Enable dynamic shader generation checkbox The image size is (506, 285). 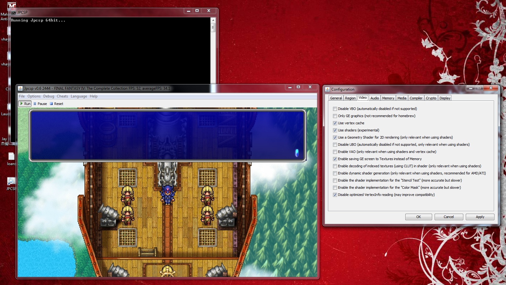pos(335,173)
